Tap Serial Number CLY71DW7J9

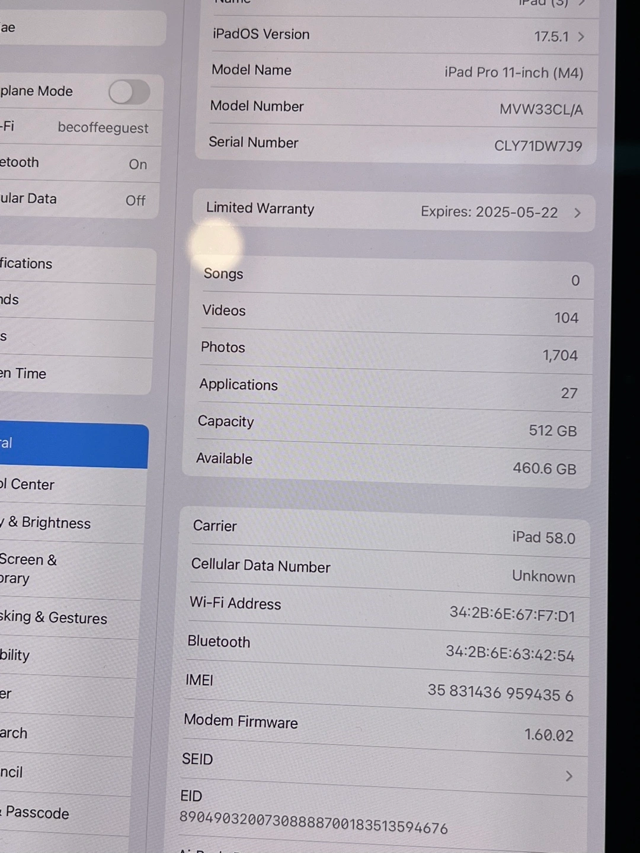click(x=538, y=146)
